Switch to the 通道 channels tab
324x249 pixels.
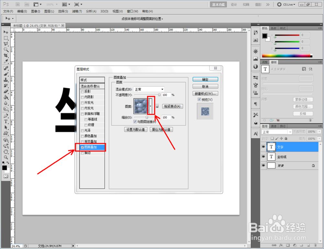[273, 126]
